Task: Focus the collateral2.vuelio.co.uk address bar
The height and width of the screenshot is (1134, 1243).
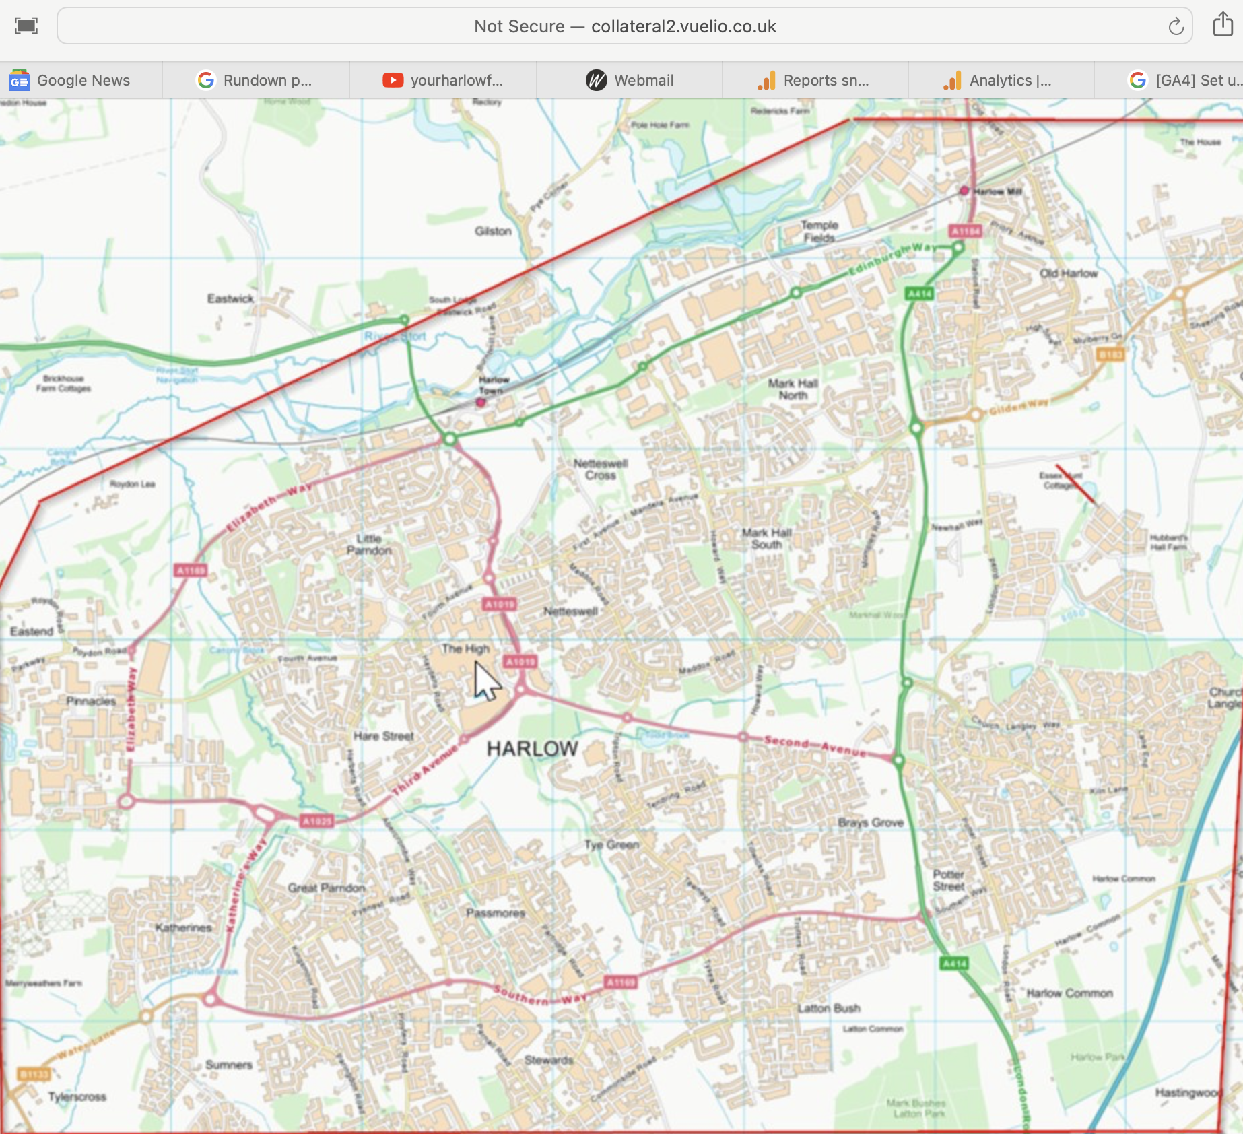Action: pyautogui.click(x=624, y=26)
